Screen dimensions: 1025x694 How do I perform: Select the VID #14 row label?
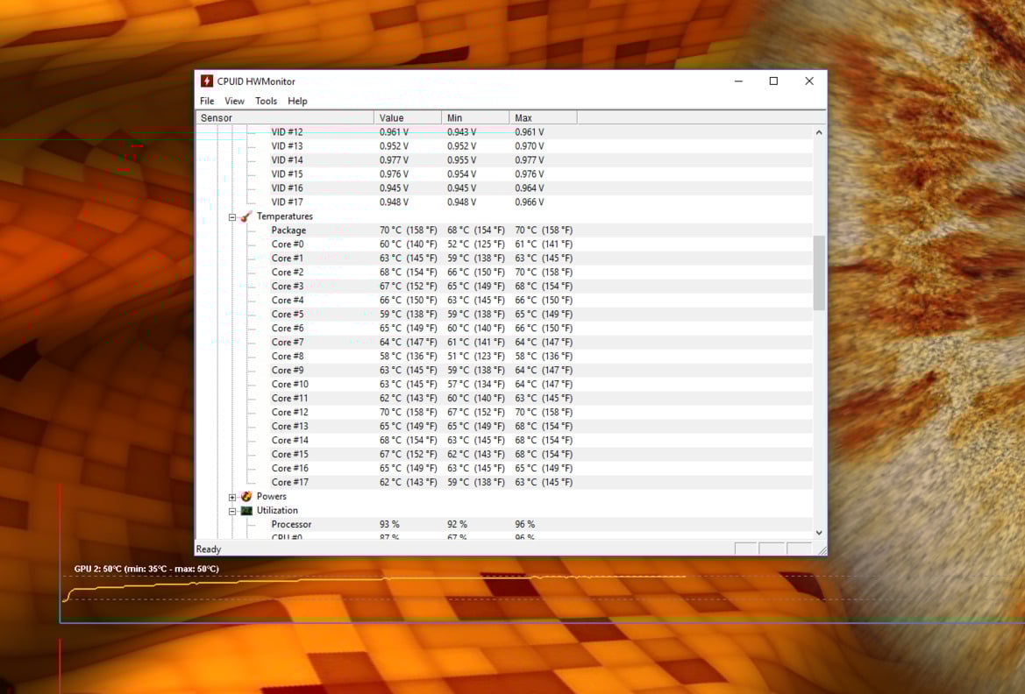tap(287, 160)
